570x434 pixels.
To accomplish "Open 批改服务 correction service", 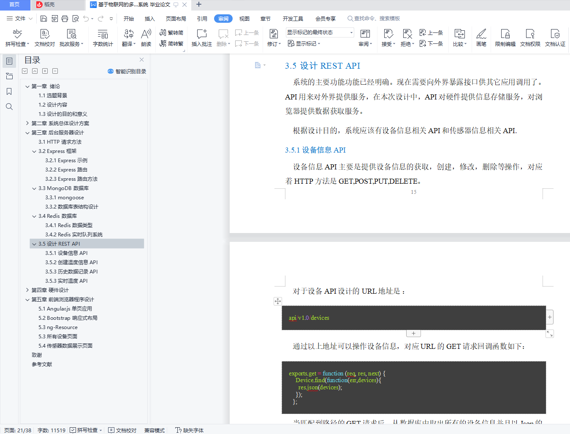I will (x=71, y=37).
